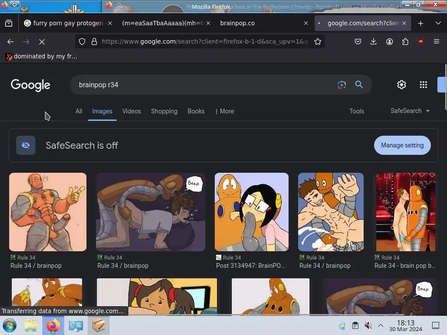This screenshot has height=335, width=447.
Task: Launch the file manager from the taskbar
Action: [x=30, y=325]
